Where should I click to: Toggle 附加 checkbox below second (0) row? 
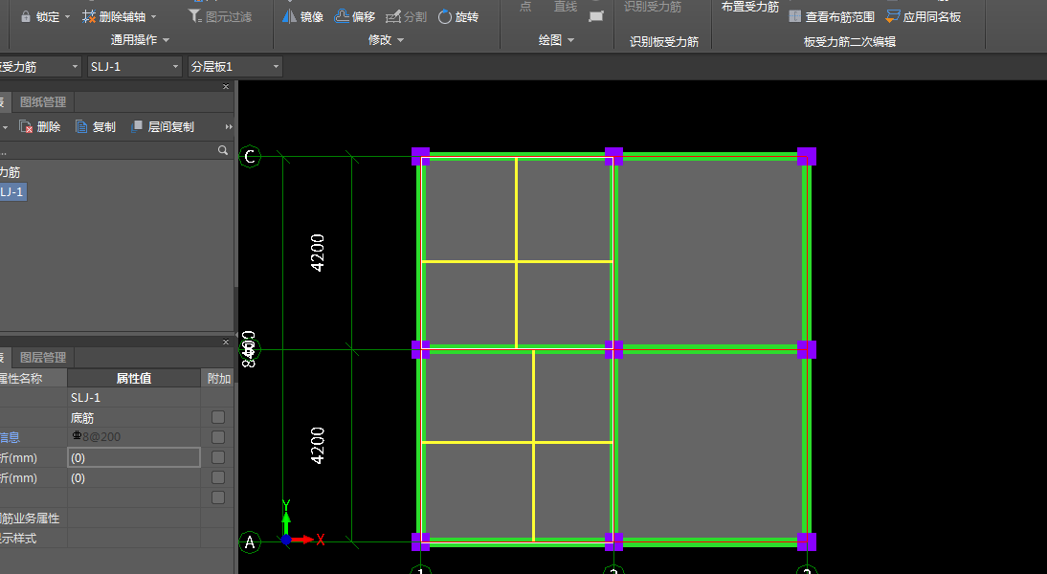click(217, 497)
